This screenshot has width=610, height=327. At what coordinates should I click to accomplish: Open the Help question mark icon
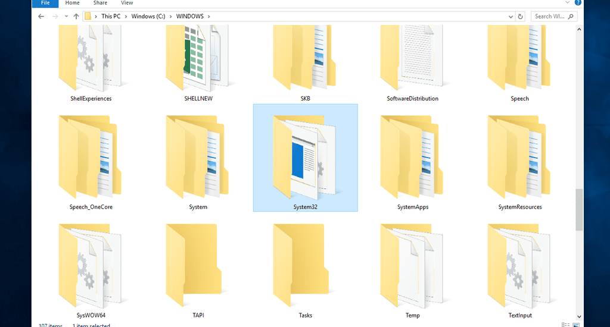point(578,3)
